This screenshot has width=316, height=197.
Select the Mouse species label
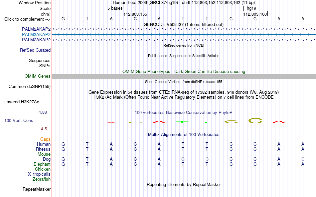[x=44, y=154]
